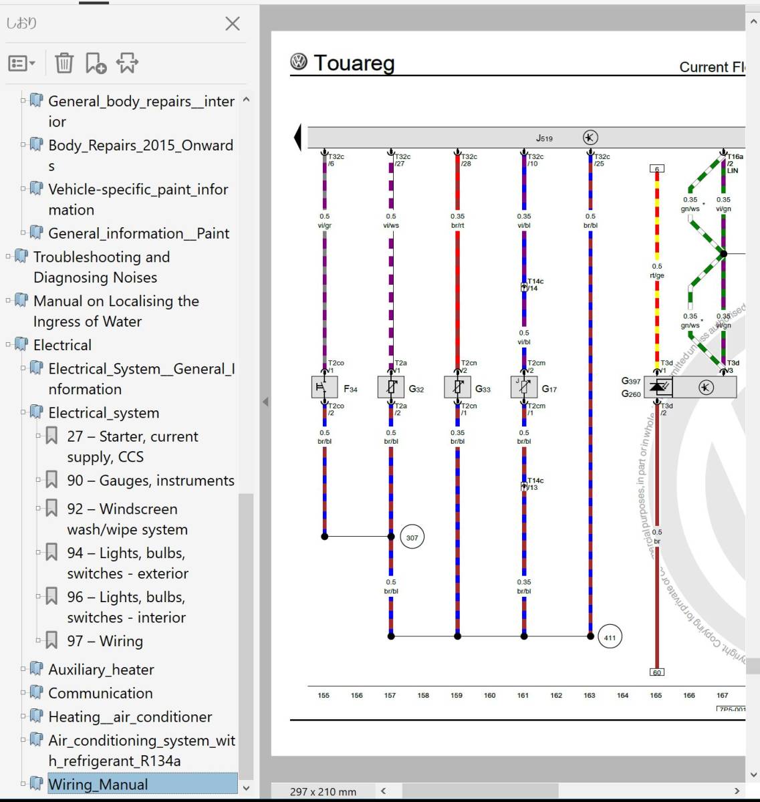Select General_information__Paint bookmark

[x=139, y=233]
